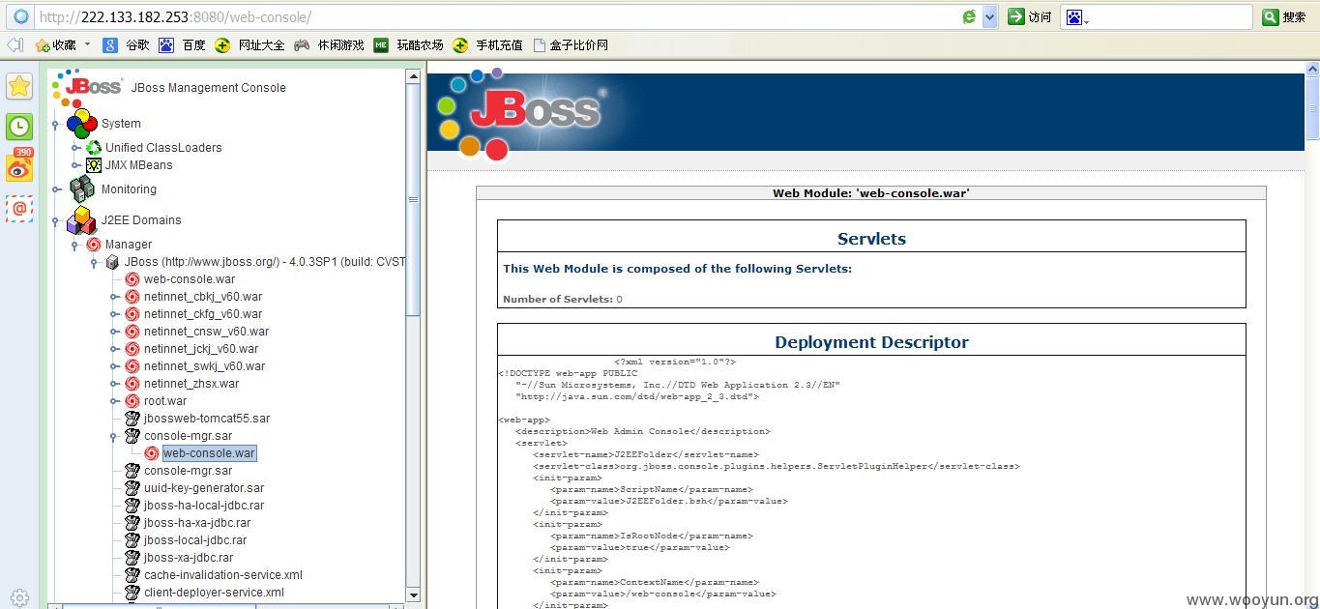The height and width of the screenshot is (609, 1320).
Task: Click icon beside jbossweb-tomcat55.sar
Action: (x=132, y=419)
